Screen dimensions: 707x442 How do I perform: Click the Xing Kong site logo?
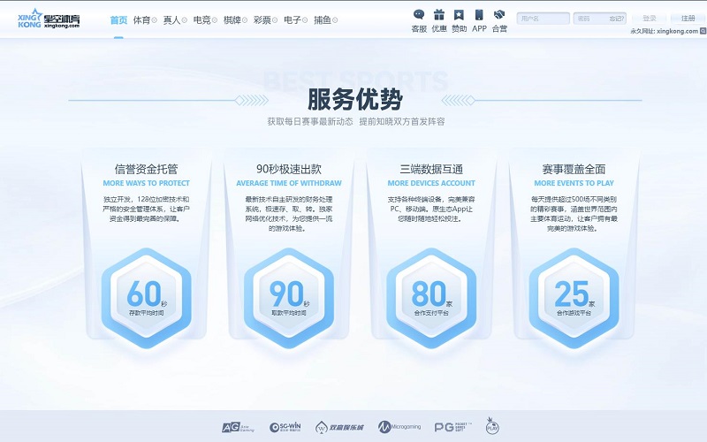click(49, 19)
